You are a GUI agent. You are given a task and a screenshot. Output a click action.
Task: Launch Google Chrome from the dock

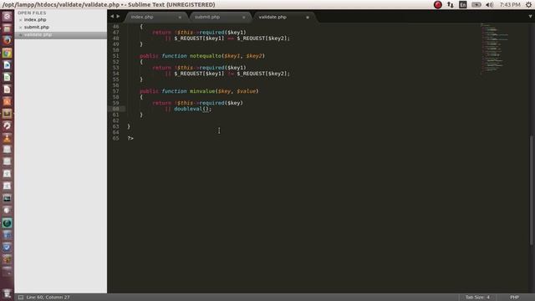[x=7, y=53]
